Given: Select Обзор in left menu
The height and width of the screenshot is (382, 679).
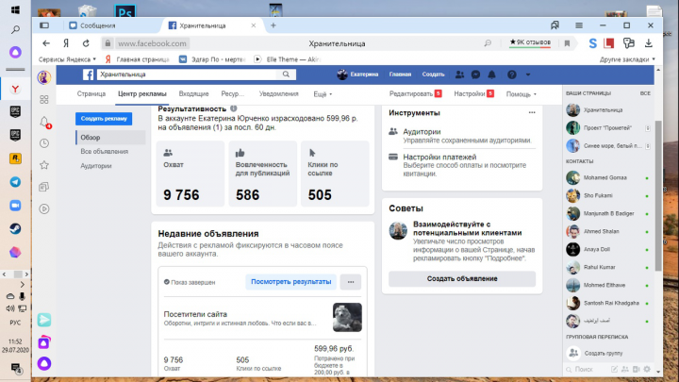Looking at the screenshot, I should click(111, 138).
